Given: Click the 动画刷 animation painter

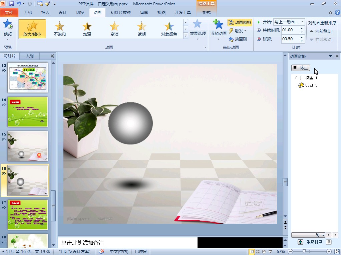Looking at the screenshot, I should coord(238,39).
